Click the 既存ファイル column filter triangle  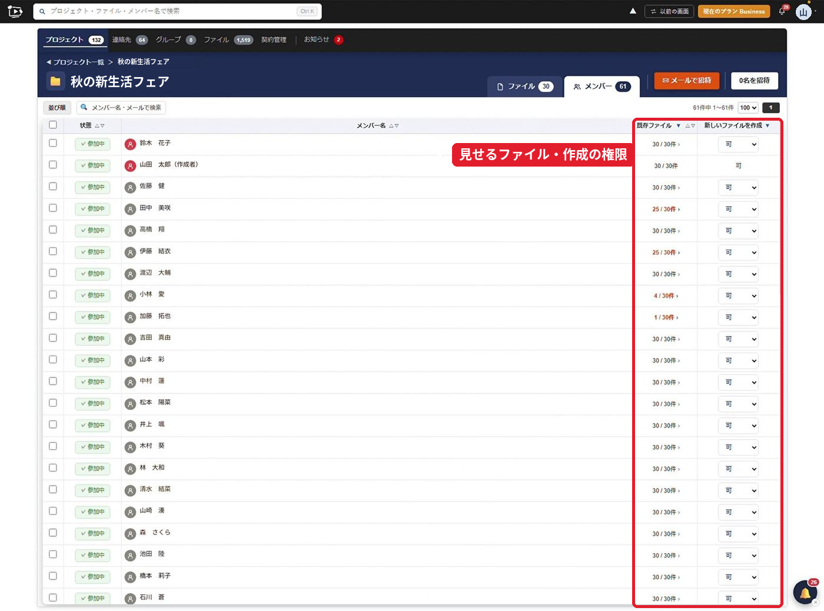[x=678, y=125]
